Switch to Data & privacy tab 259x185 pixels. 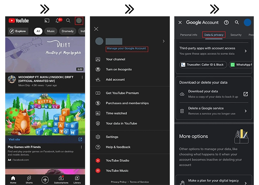[214, 35]
